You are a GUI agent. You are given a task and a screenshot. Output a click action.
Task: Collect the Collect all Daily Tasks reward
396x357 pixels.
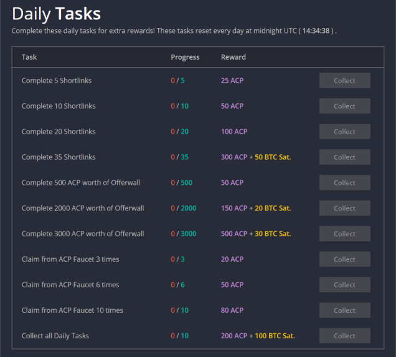point(345,336)
